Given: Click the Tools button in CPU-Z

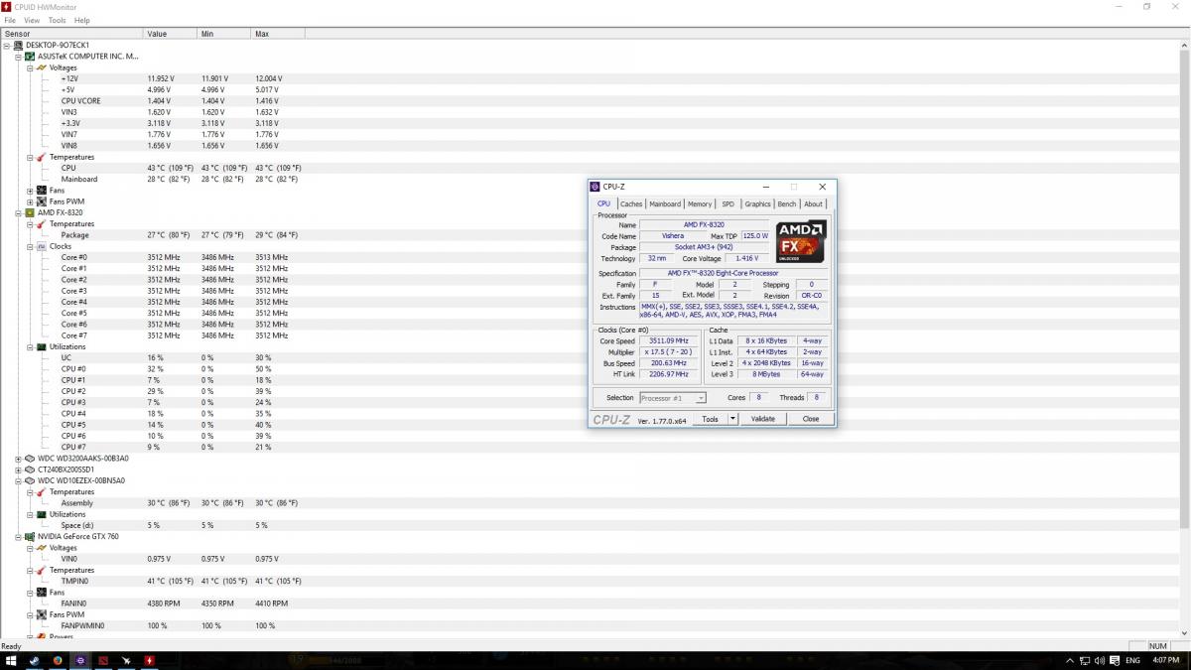Looking at the screenshot, I should [710, 419].
